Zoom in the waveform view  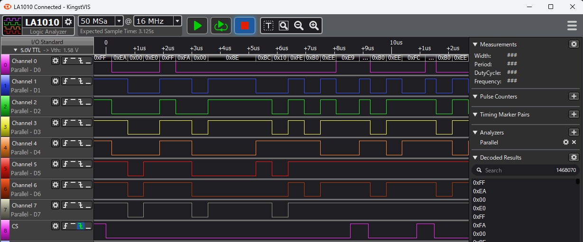pyautogui.click(x=314, y=26)
